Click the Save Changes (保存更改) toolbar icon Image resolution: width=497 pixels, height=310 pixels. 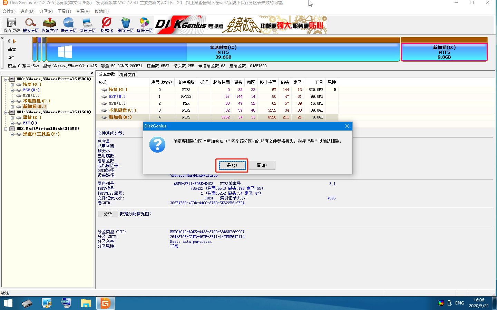[12, 25]
